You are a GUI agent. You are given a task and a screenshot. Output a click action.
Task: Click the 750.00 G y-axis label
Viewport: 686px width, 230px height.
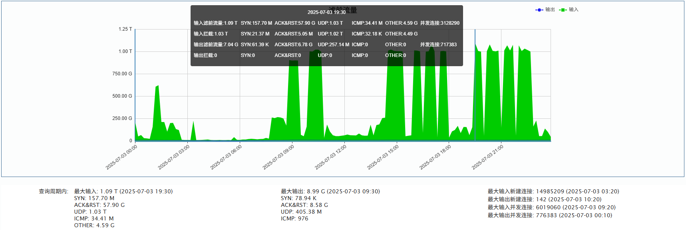tap(122, 74)
